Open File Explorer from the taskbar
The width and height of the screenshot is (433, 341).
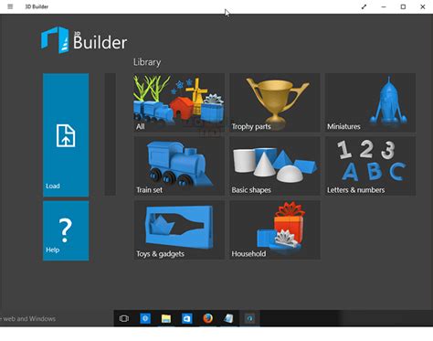(x=166, y=318)
